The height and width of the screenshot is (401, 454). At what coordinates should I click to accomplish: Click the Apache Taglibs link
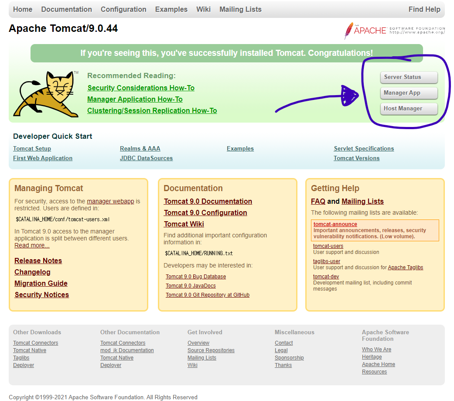coord(405,267)
